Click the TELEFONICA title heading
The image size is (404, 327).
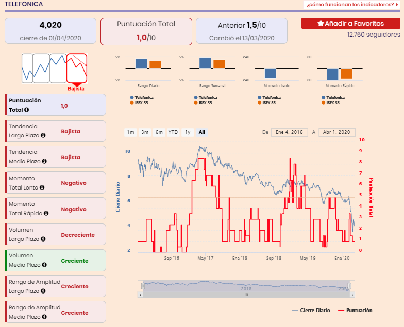[x=24, y=4]
